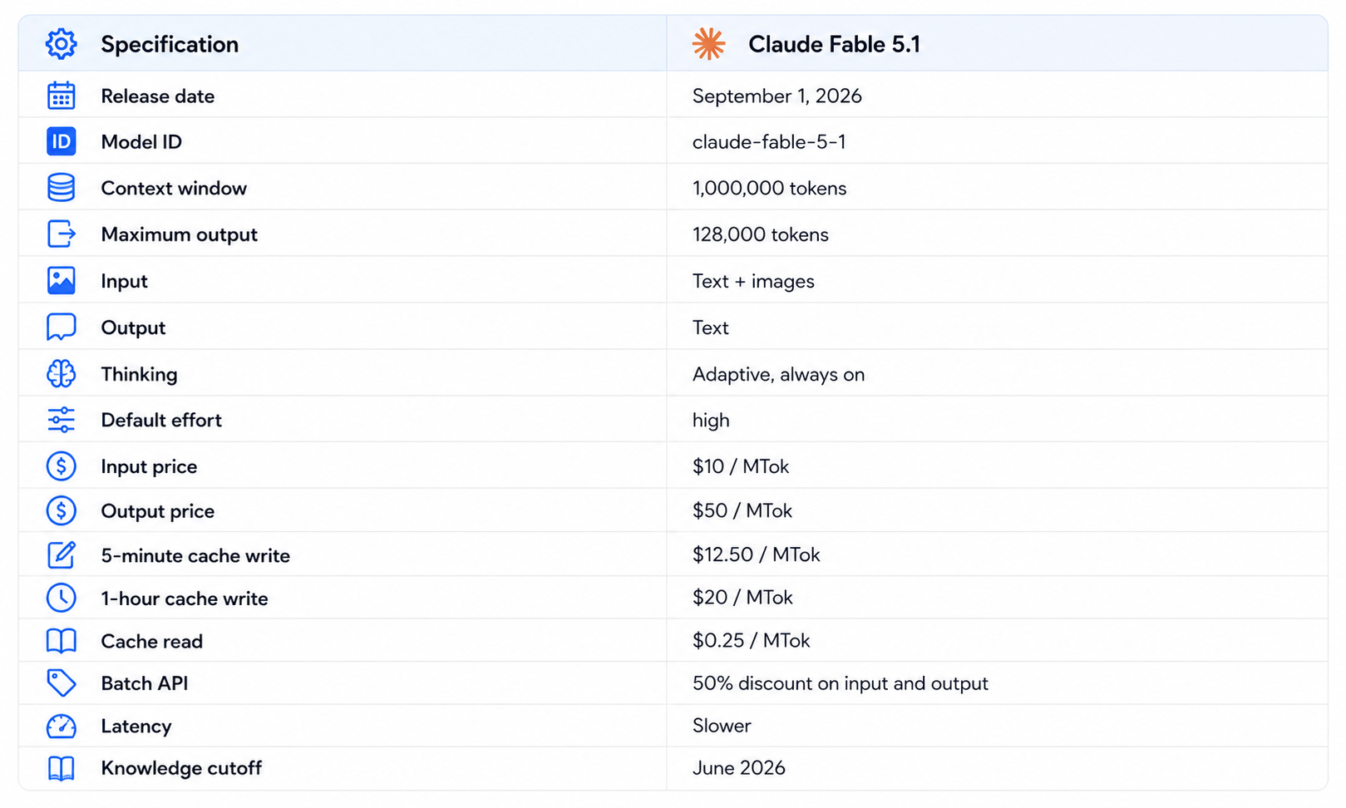1346x808 pixels.
Task: Click the dollar coin icon for Input price
Action: 61,466
